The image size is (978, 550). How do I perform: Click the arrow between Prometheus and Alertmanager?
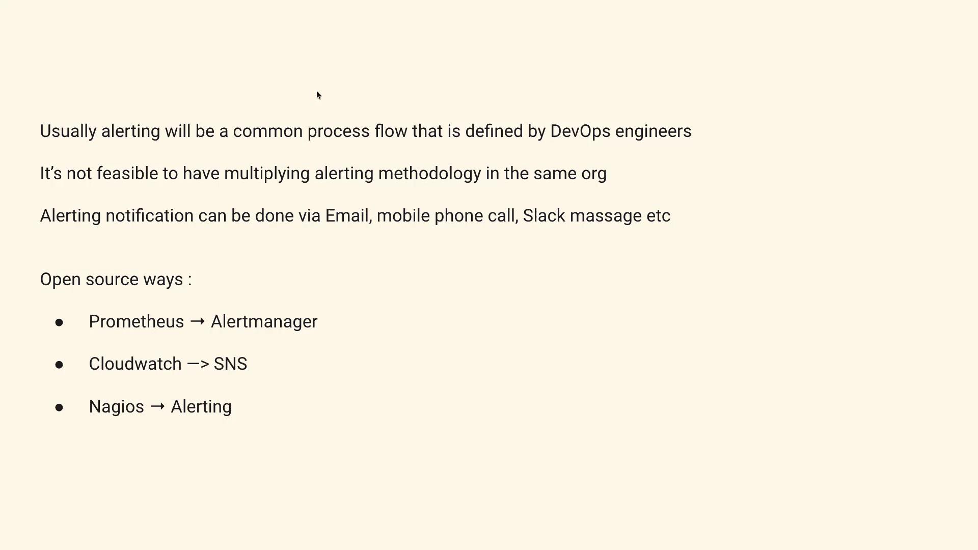[x=197, y=322]
